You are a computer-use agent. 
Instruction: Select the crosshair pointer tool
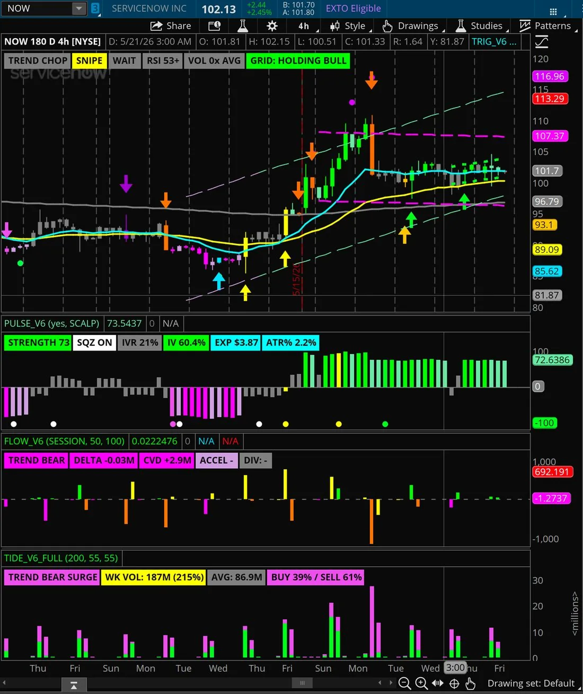[x=454, y=683]
